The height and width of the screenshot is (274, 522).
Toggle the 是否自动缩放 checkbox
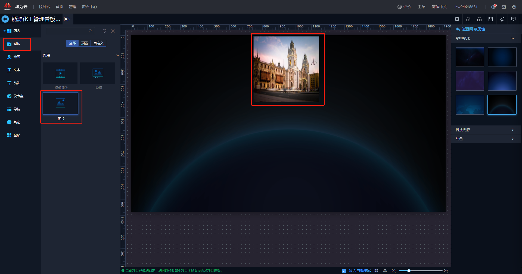(344, 271)
